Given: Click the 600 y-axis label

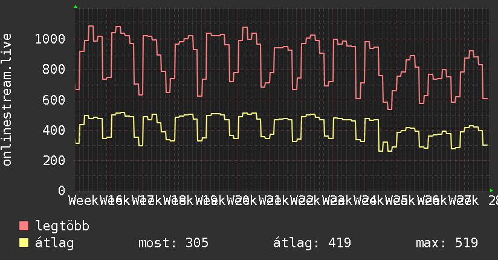Looking at the screenshot, I should [54, 100].
